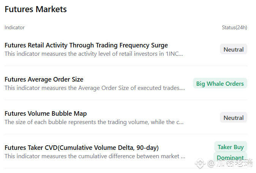Click the Indicator column header
Image resolution: width=256 pixels, height=173 pixels.
(14, 27)
